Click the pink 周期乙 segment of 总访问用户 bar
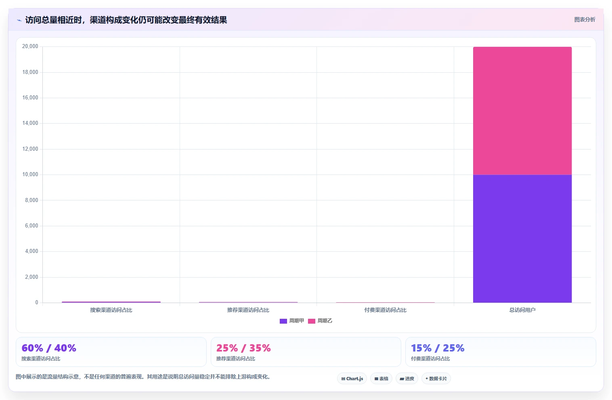Screen dimensions: 612x400 pos(522,111)
